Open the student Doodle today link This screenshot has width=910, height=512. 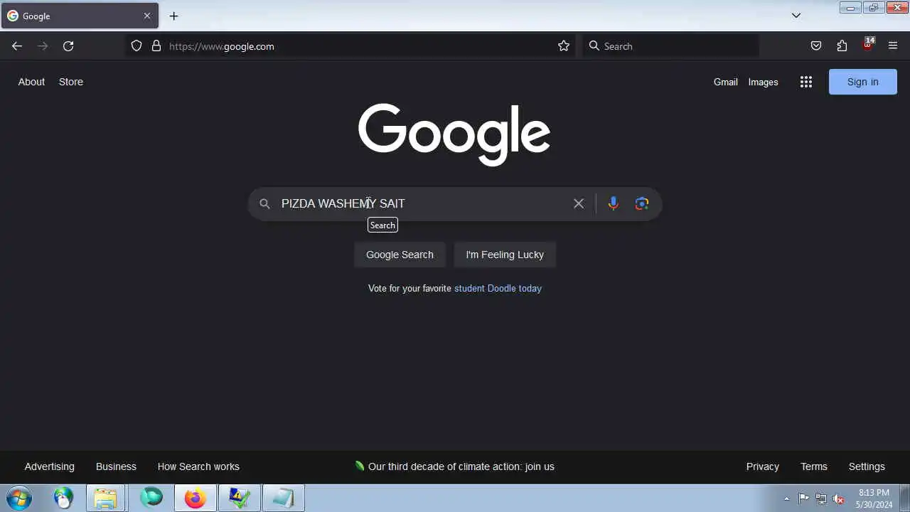click(498, 288)
